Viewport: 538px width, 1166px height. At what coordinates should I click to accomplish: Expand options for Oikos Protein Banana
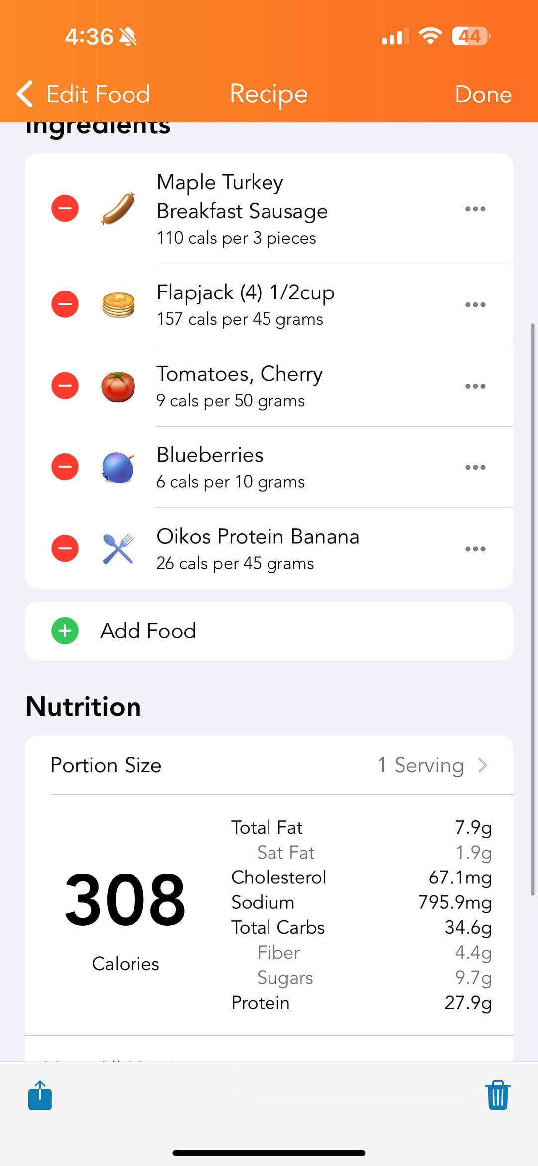475,549
